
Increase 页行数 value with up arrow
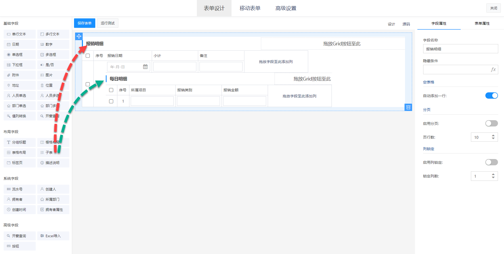pyautogui.click(x=493, y=136)
